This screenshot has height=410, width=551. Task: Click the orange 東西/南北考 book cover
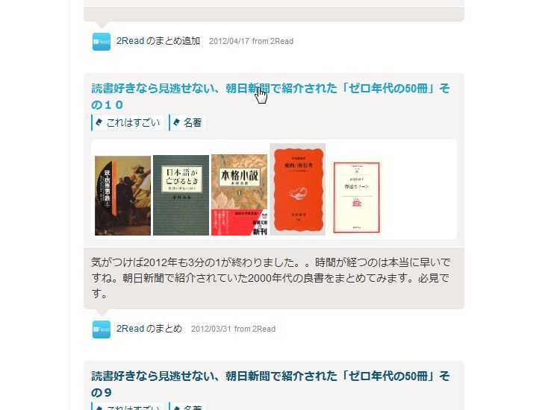tap(298, 189)
